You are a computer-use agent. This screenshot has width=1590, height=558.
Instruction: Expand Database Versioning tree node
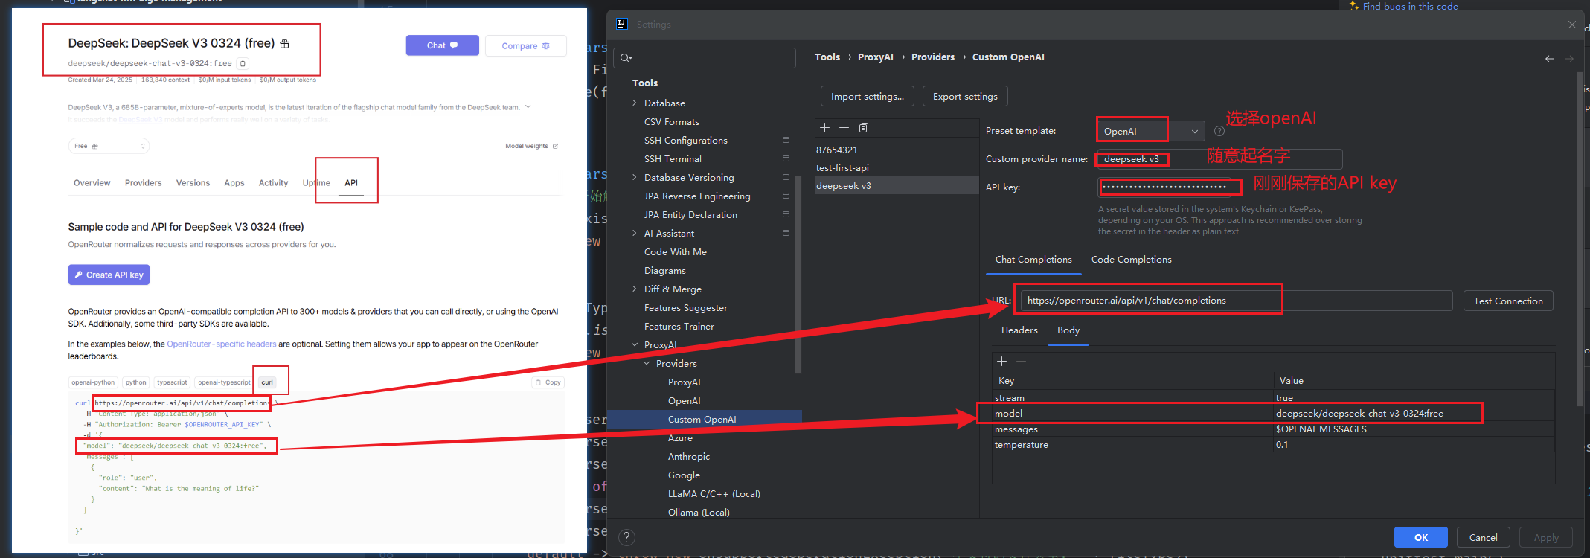pyautogui.click(x=635, y=177)
